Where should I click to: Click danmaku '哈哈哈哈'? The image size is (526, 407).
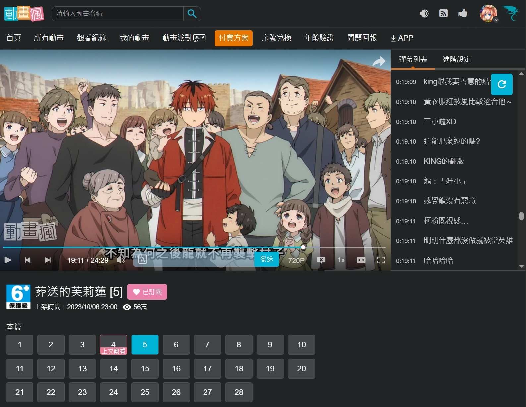pos(438,261)
